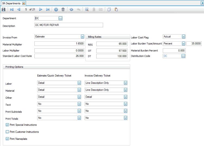This screenshot has height=146, width=204.
Task: Enable Print Customer Instructions checkbox
Action: [7, 132]
